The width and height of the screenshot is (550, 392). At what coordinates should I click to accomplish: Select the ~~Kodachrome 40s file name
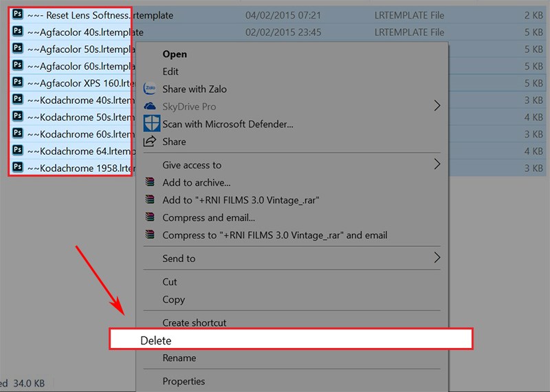coord(81,100)
